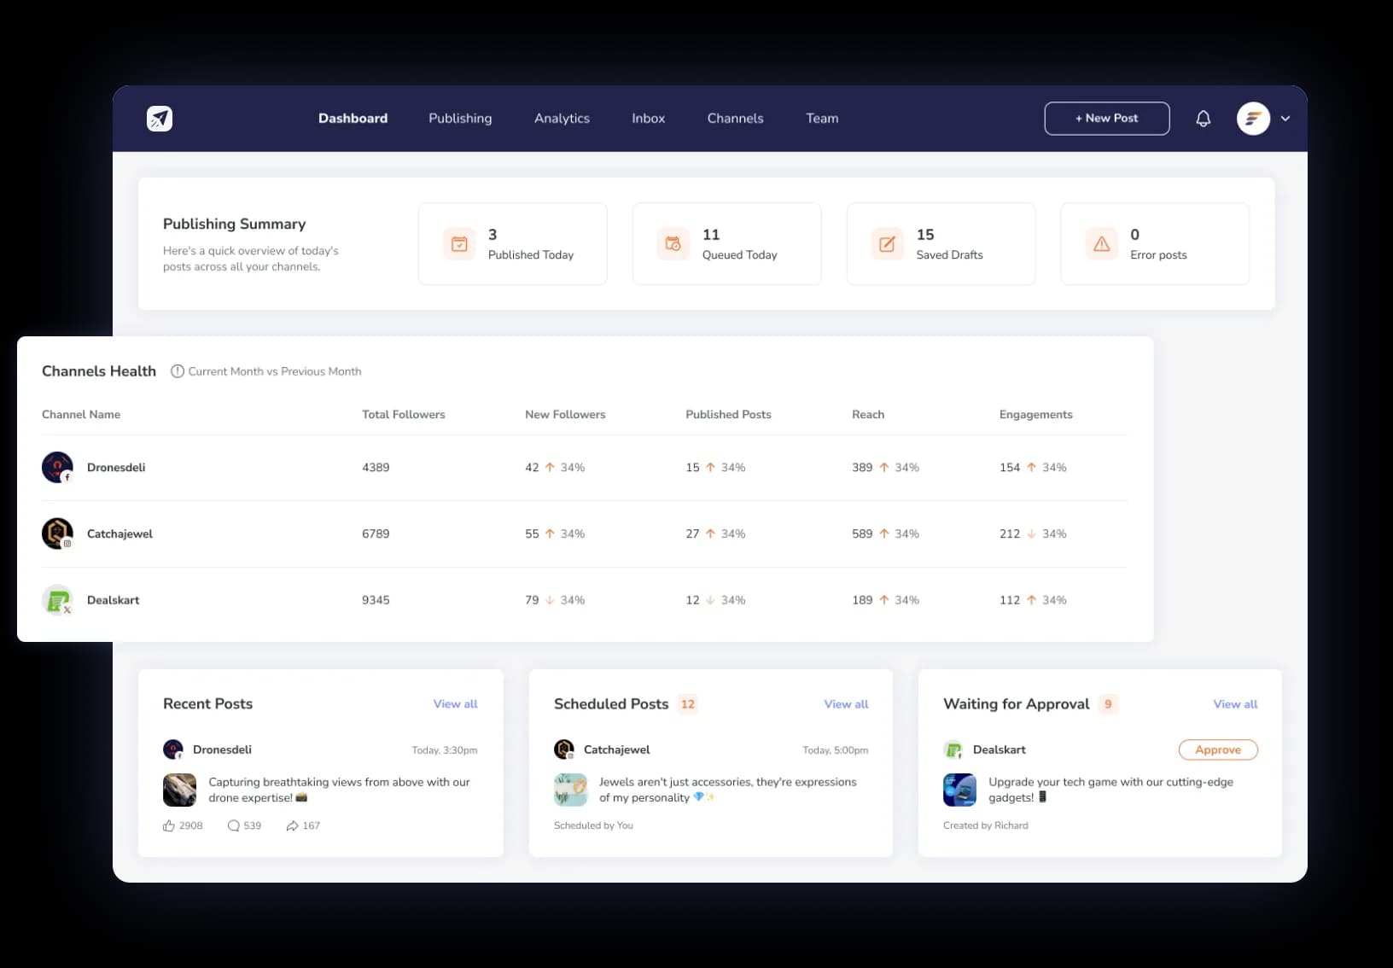Click the Channels Health info icon
Image resolution: width=1393 pixels, height=968 pixels.
(x=178, y=371)
